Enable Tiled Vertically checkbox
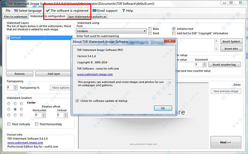Viewport: 248px width, 154px height. tap(9, 124)
